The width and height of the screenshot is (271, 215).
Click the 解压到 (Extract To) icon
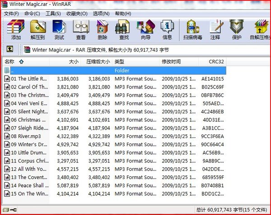tap(38, 30)
